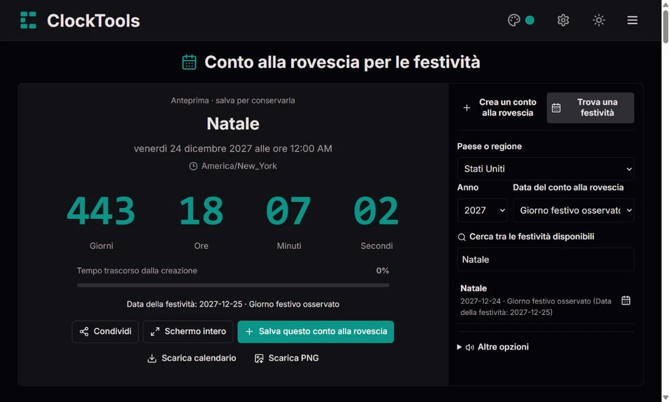670x402 pixels.
Task: Open the color theme palette icon
Action: pos(514,20)
